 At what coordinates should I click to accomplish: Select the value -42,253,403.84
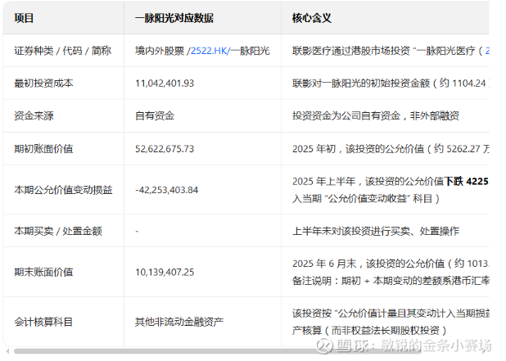[166, 190]
